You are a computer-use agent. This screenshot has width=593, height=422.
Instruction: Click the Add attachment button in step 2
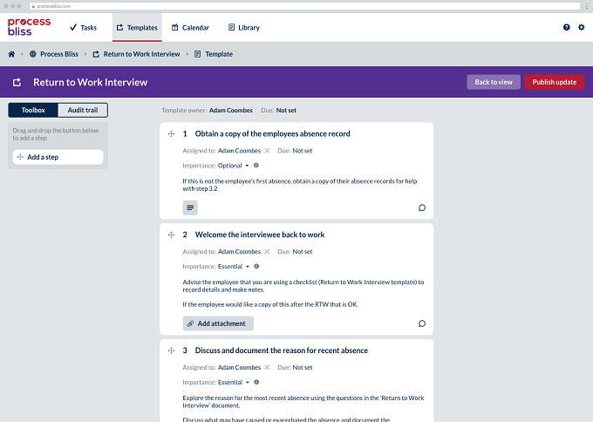[218, 323]
